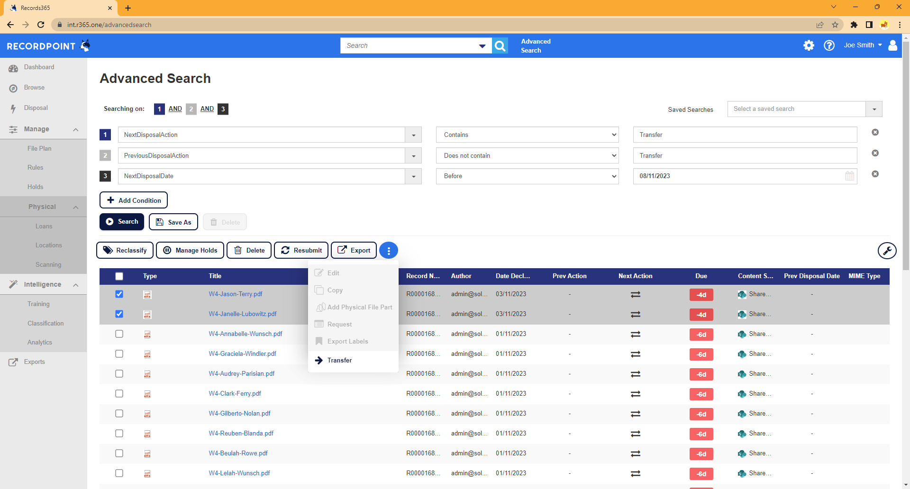Choose Transfer from the actions menu
Viewport: 910px width, 489px height.
[x=339, y=361]
